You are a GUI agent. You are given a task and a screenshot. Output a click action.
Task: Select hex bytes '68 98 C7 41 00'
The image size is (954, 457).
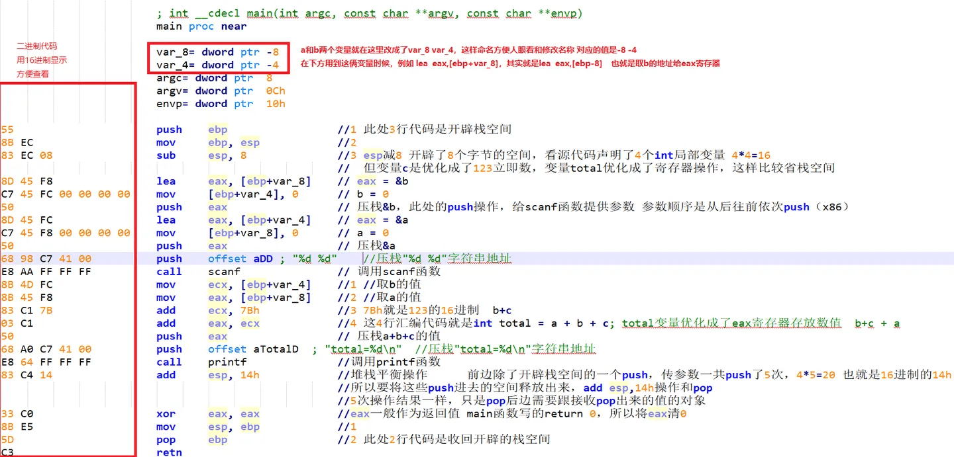[46, 259]
